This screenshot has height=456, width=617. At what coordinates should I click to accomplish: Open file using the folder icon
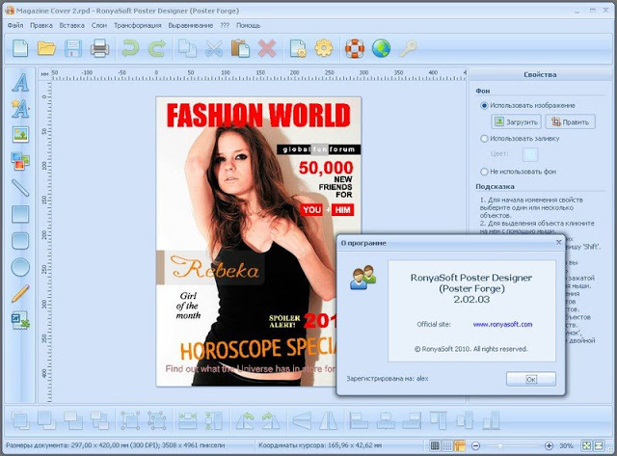46,48
